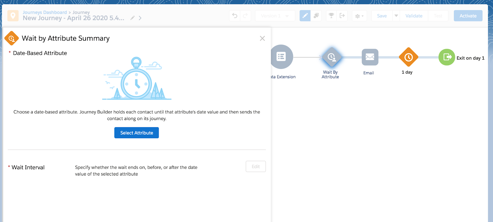Click the Journey Builder location pin icon
493x222 pixels.
click(x=13, y=15)
